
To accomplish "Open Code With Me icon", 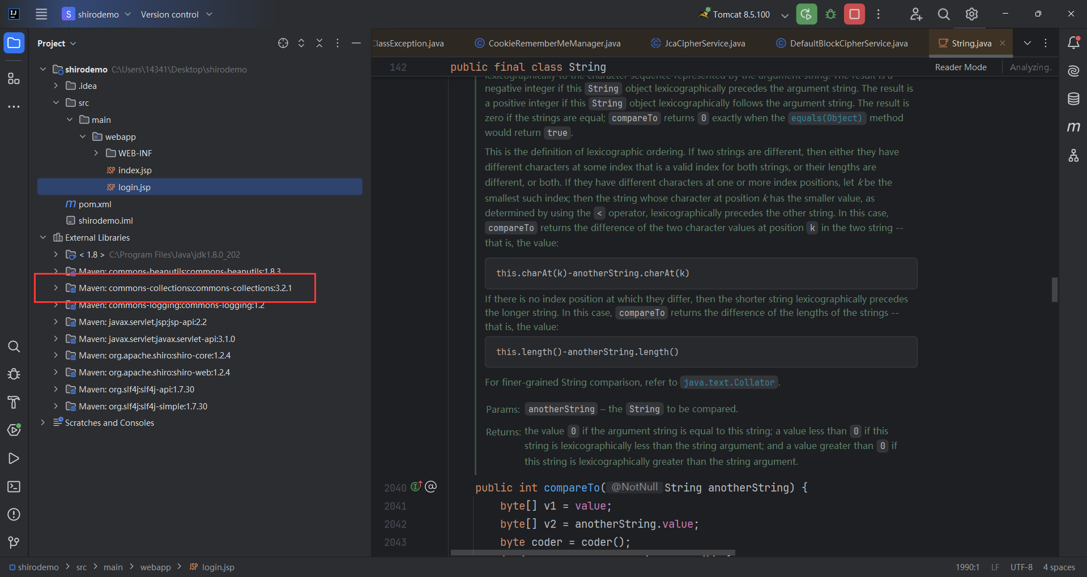I will 916,14.
